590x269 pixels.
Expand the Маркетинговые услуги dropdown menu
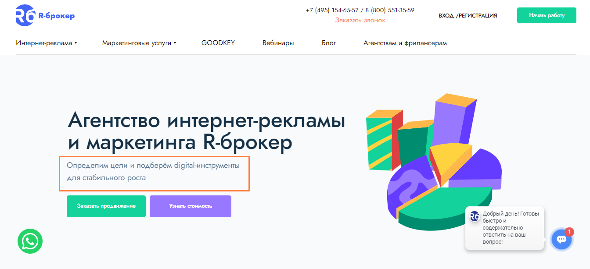point(139,43)
